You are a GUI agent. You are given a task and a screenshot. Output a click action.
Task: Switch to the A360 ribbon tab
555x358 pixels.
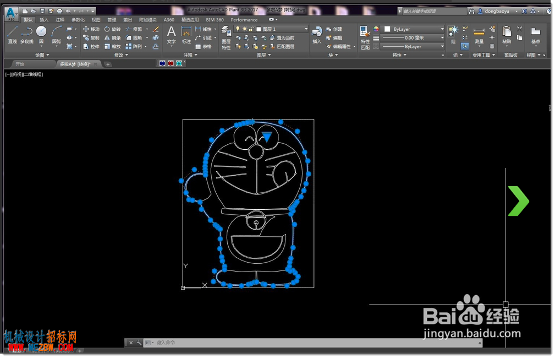pos(169,20)
